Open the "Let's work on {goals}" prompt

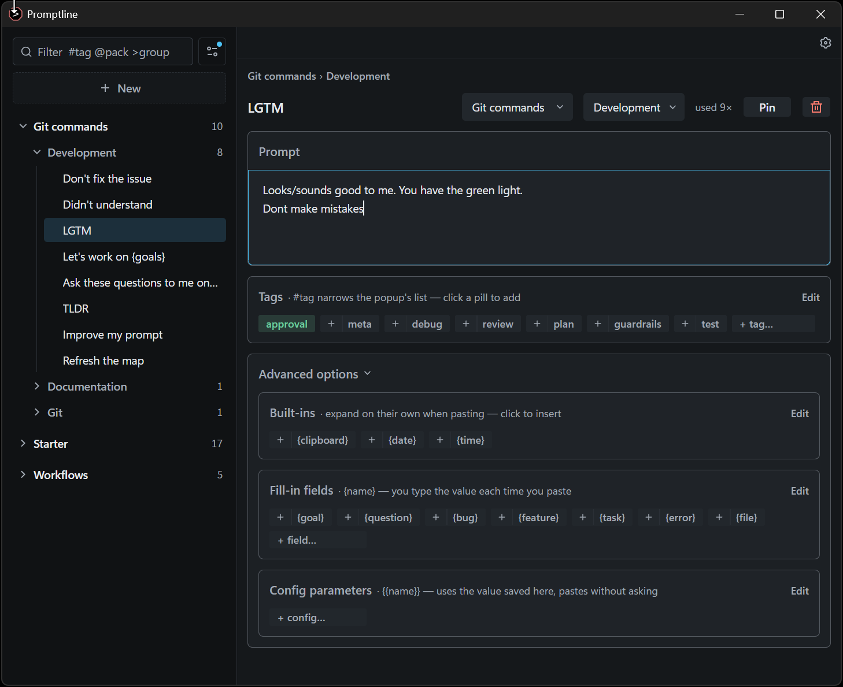135,257
